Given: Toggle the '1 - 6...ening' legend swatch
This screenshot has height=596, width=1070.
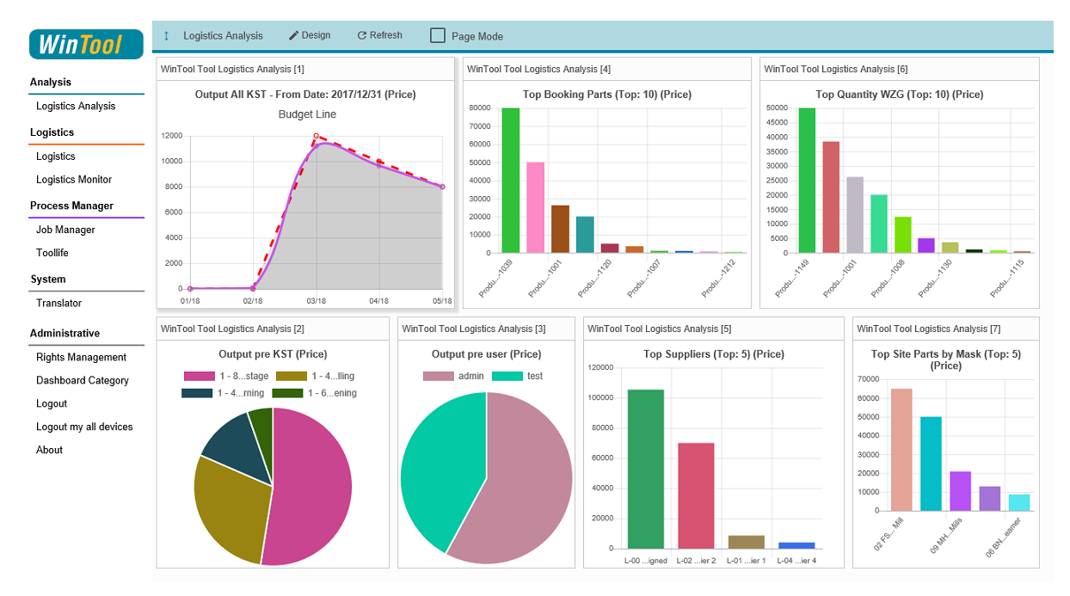Looking at the screenshot, I should [287, 393].
